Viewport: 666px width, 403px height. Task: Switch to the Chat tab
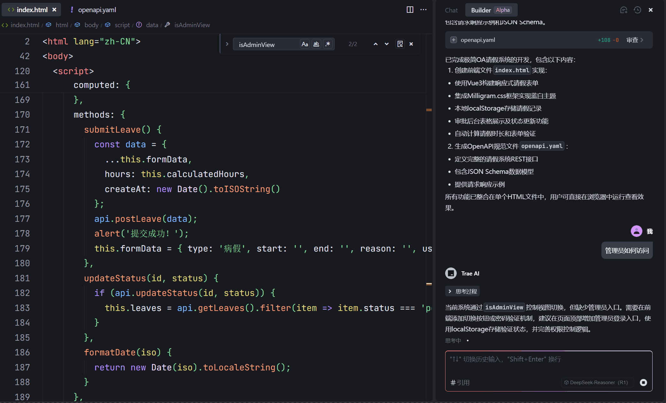451,10
